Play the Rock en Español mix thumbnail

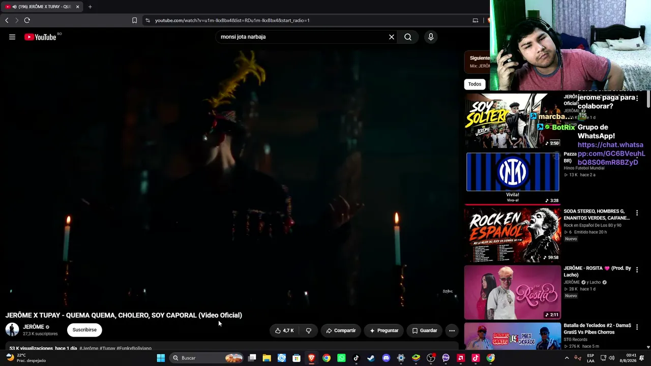(513, 235)
